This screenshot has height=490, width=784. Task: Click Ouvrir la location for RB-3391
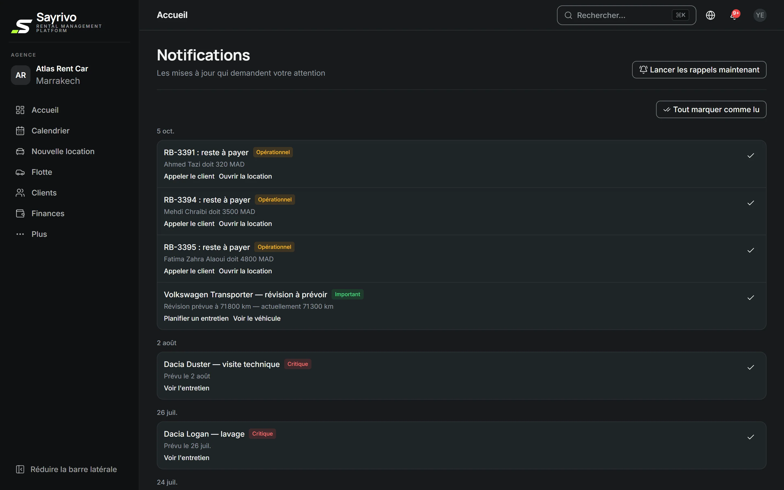point(245,176)
